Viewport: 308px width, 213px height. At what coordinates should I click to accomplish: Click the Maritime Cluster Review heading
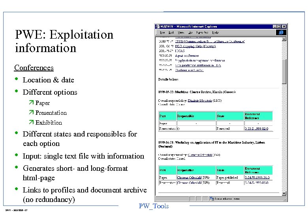197,92
